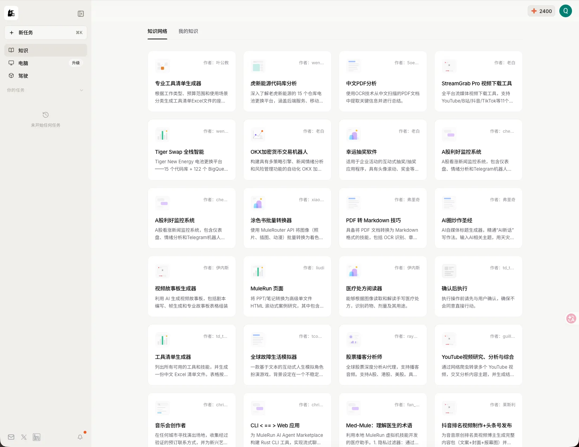Image resolution: width=579 pixels, height=447 pixels.
Task: Open the PDF 转 Markdown 技巧 card
Action: point(383,218)
